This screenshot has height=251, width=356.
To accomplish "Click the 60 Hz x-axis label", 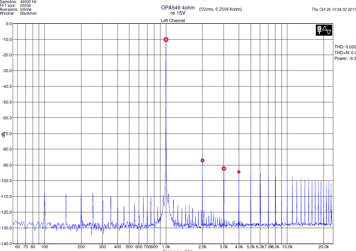I will [17, 247].
